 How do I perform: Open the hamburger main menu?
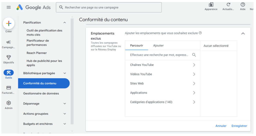(x=9, y=7)
